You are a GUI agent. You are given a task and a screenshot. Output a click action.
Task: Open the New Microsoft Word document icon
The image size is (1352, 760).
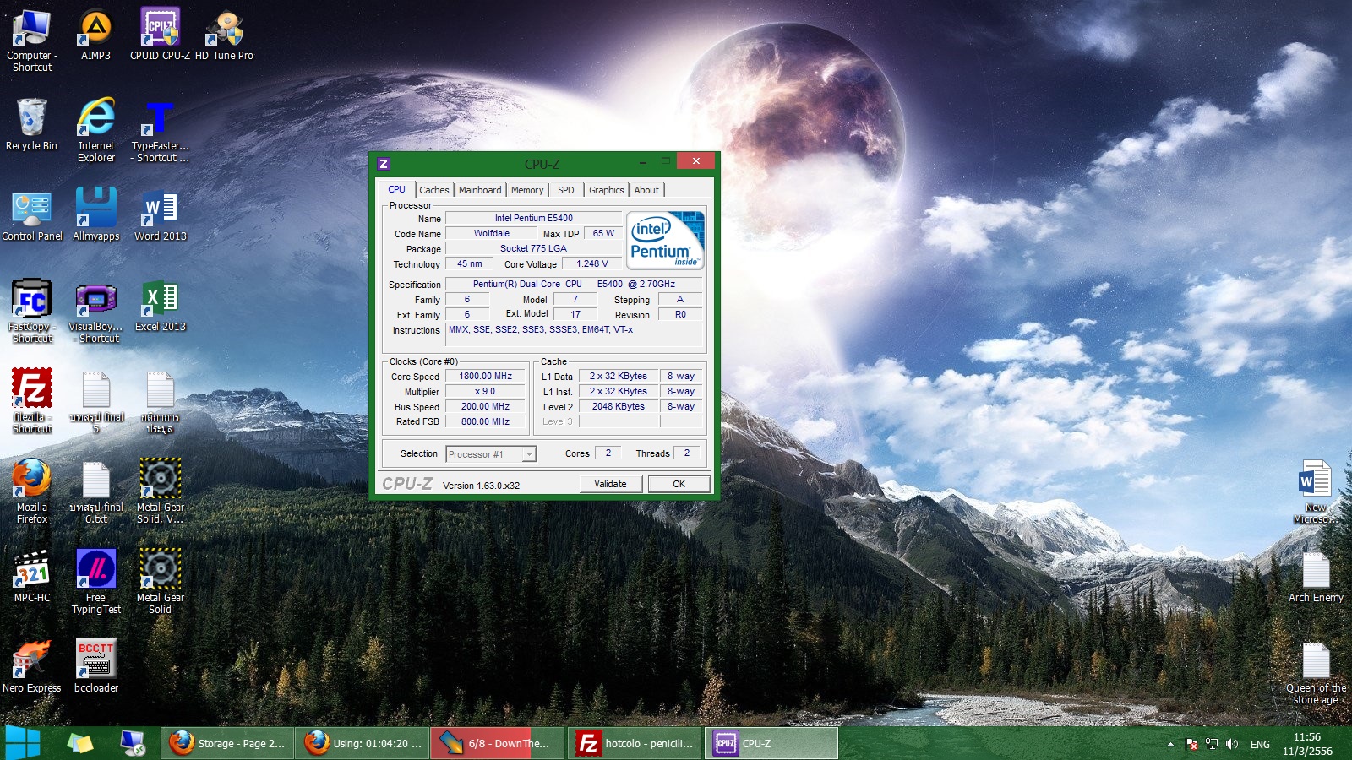(x=1316, y=492)
